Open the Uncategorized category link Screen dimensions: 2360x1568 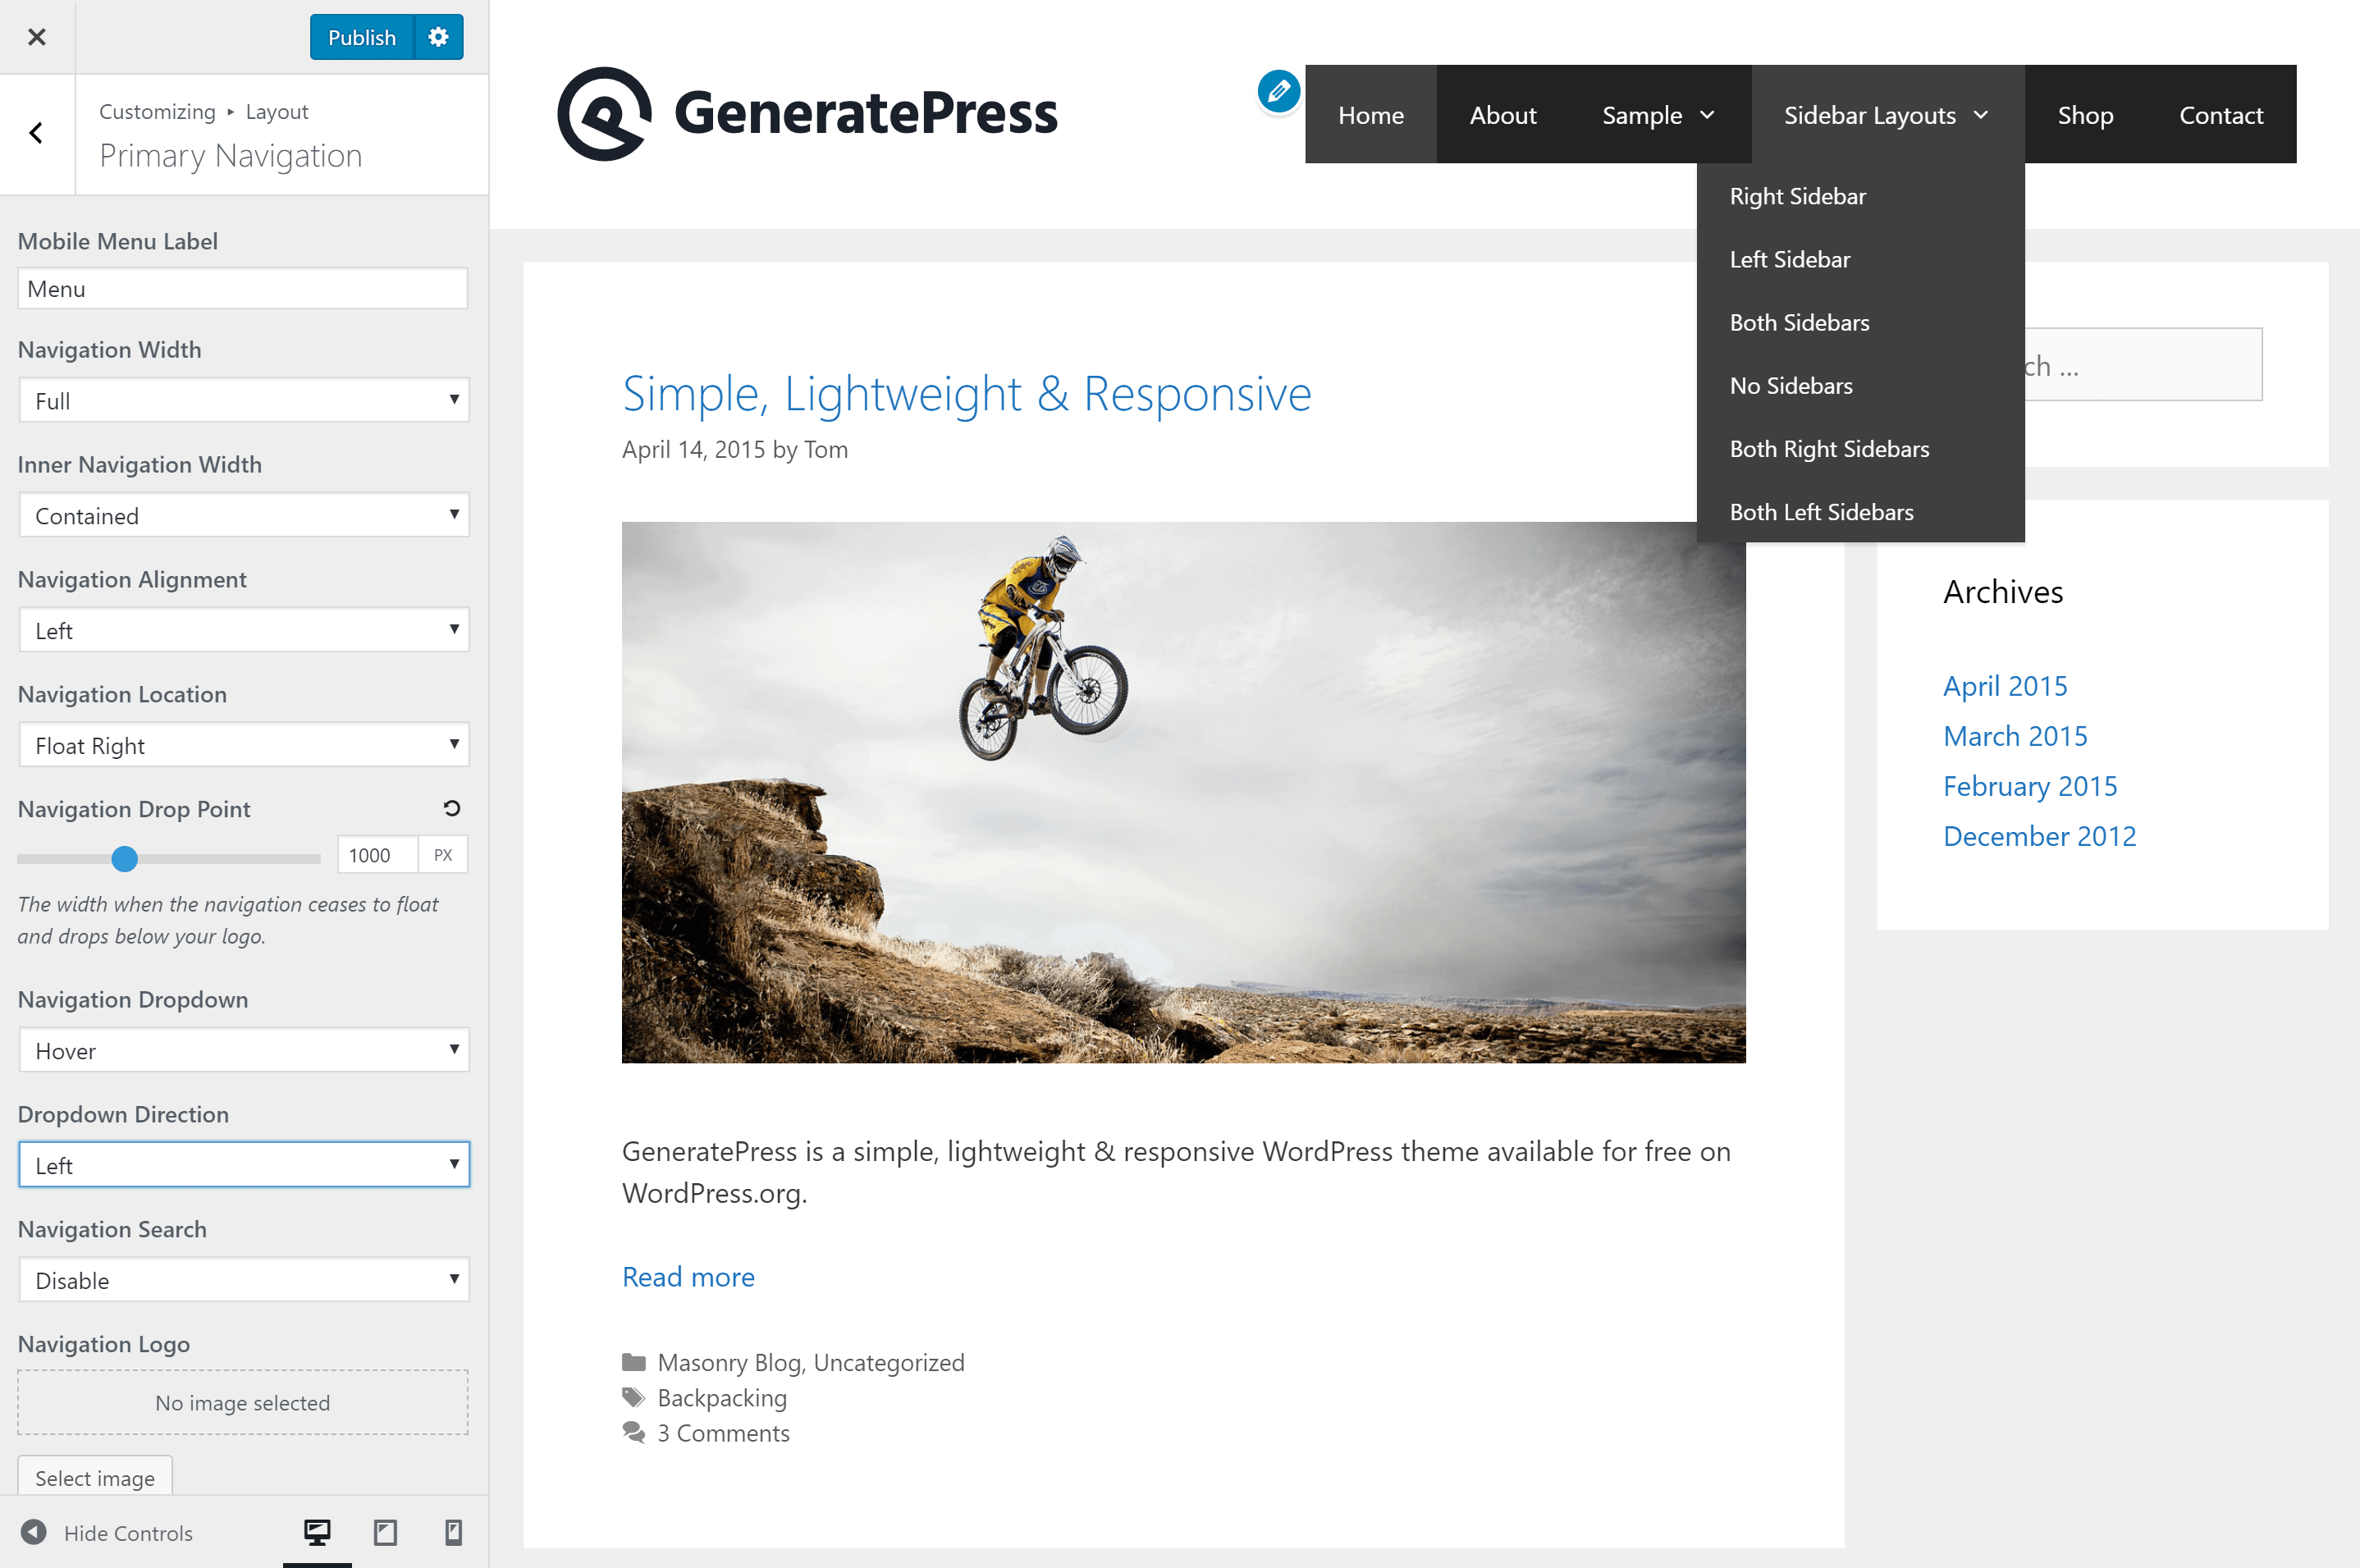(889, 1362)
